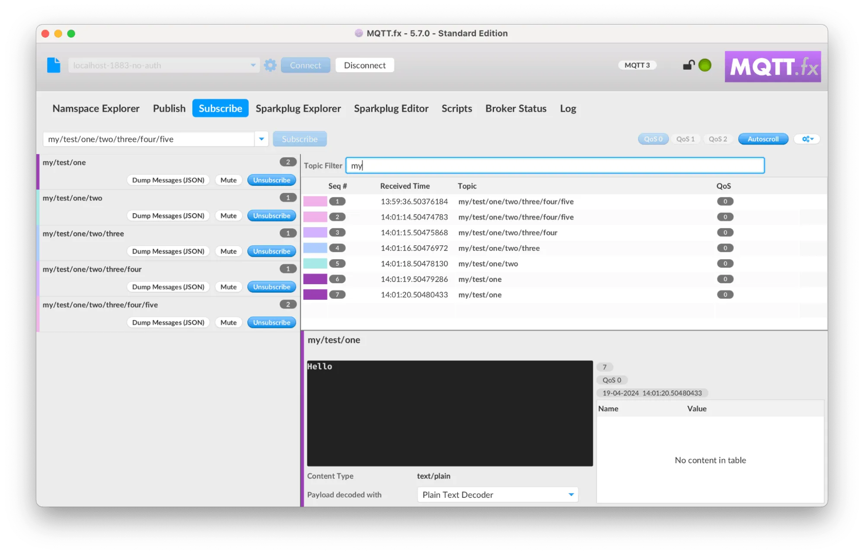Click pink color swatch of message 1
This screenshot has height=555, width=864.
pos(315,201)
